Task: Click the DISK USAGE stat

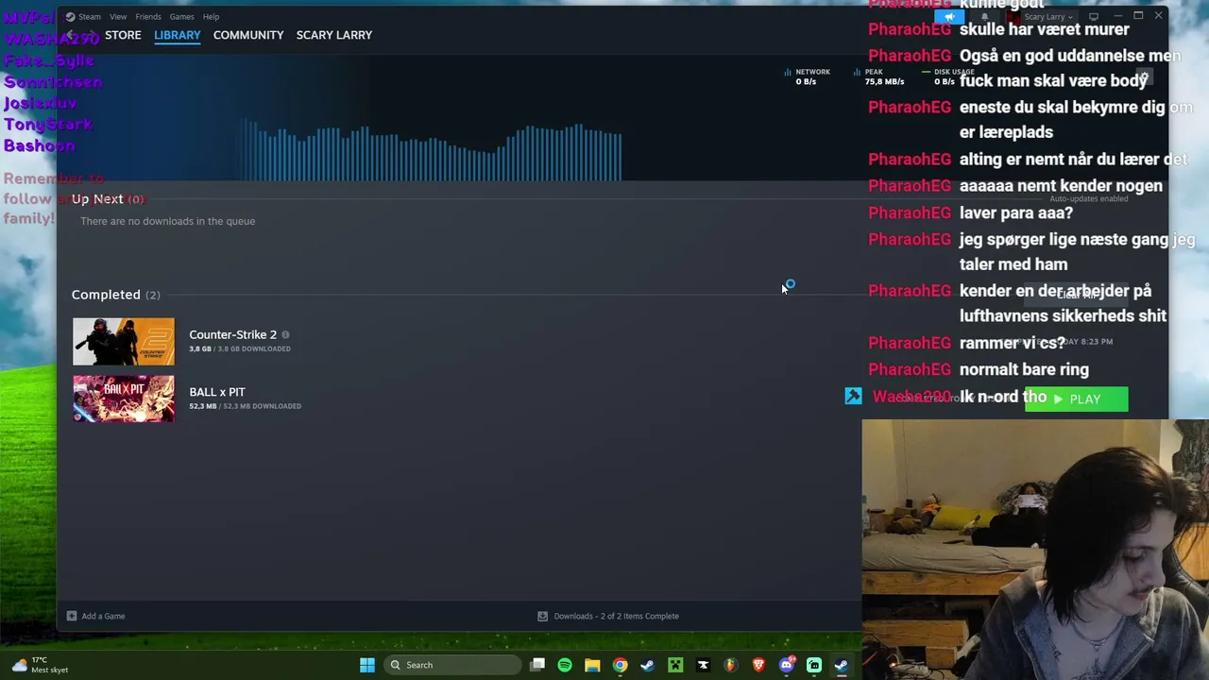Action: [948, 76]
